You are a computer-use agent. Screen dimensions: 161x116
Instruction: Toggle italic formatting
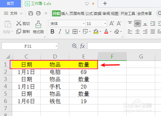[x=60, y=31]
